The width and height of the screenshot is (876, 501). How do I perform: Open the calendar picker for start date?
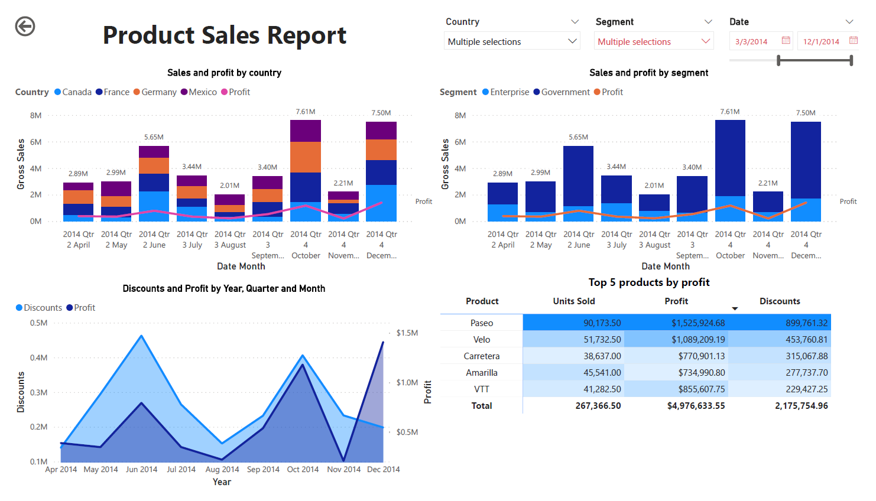(786, 41)
